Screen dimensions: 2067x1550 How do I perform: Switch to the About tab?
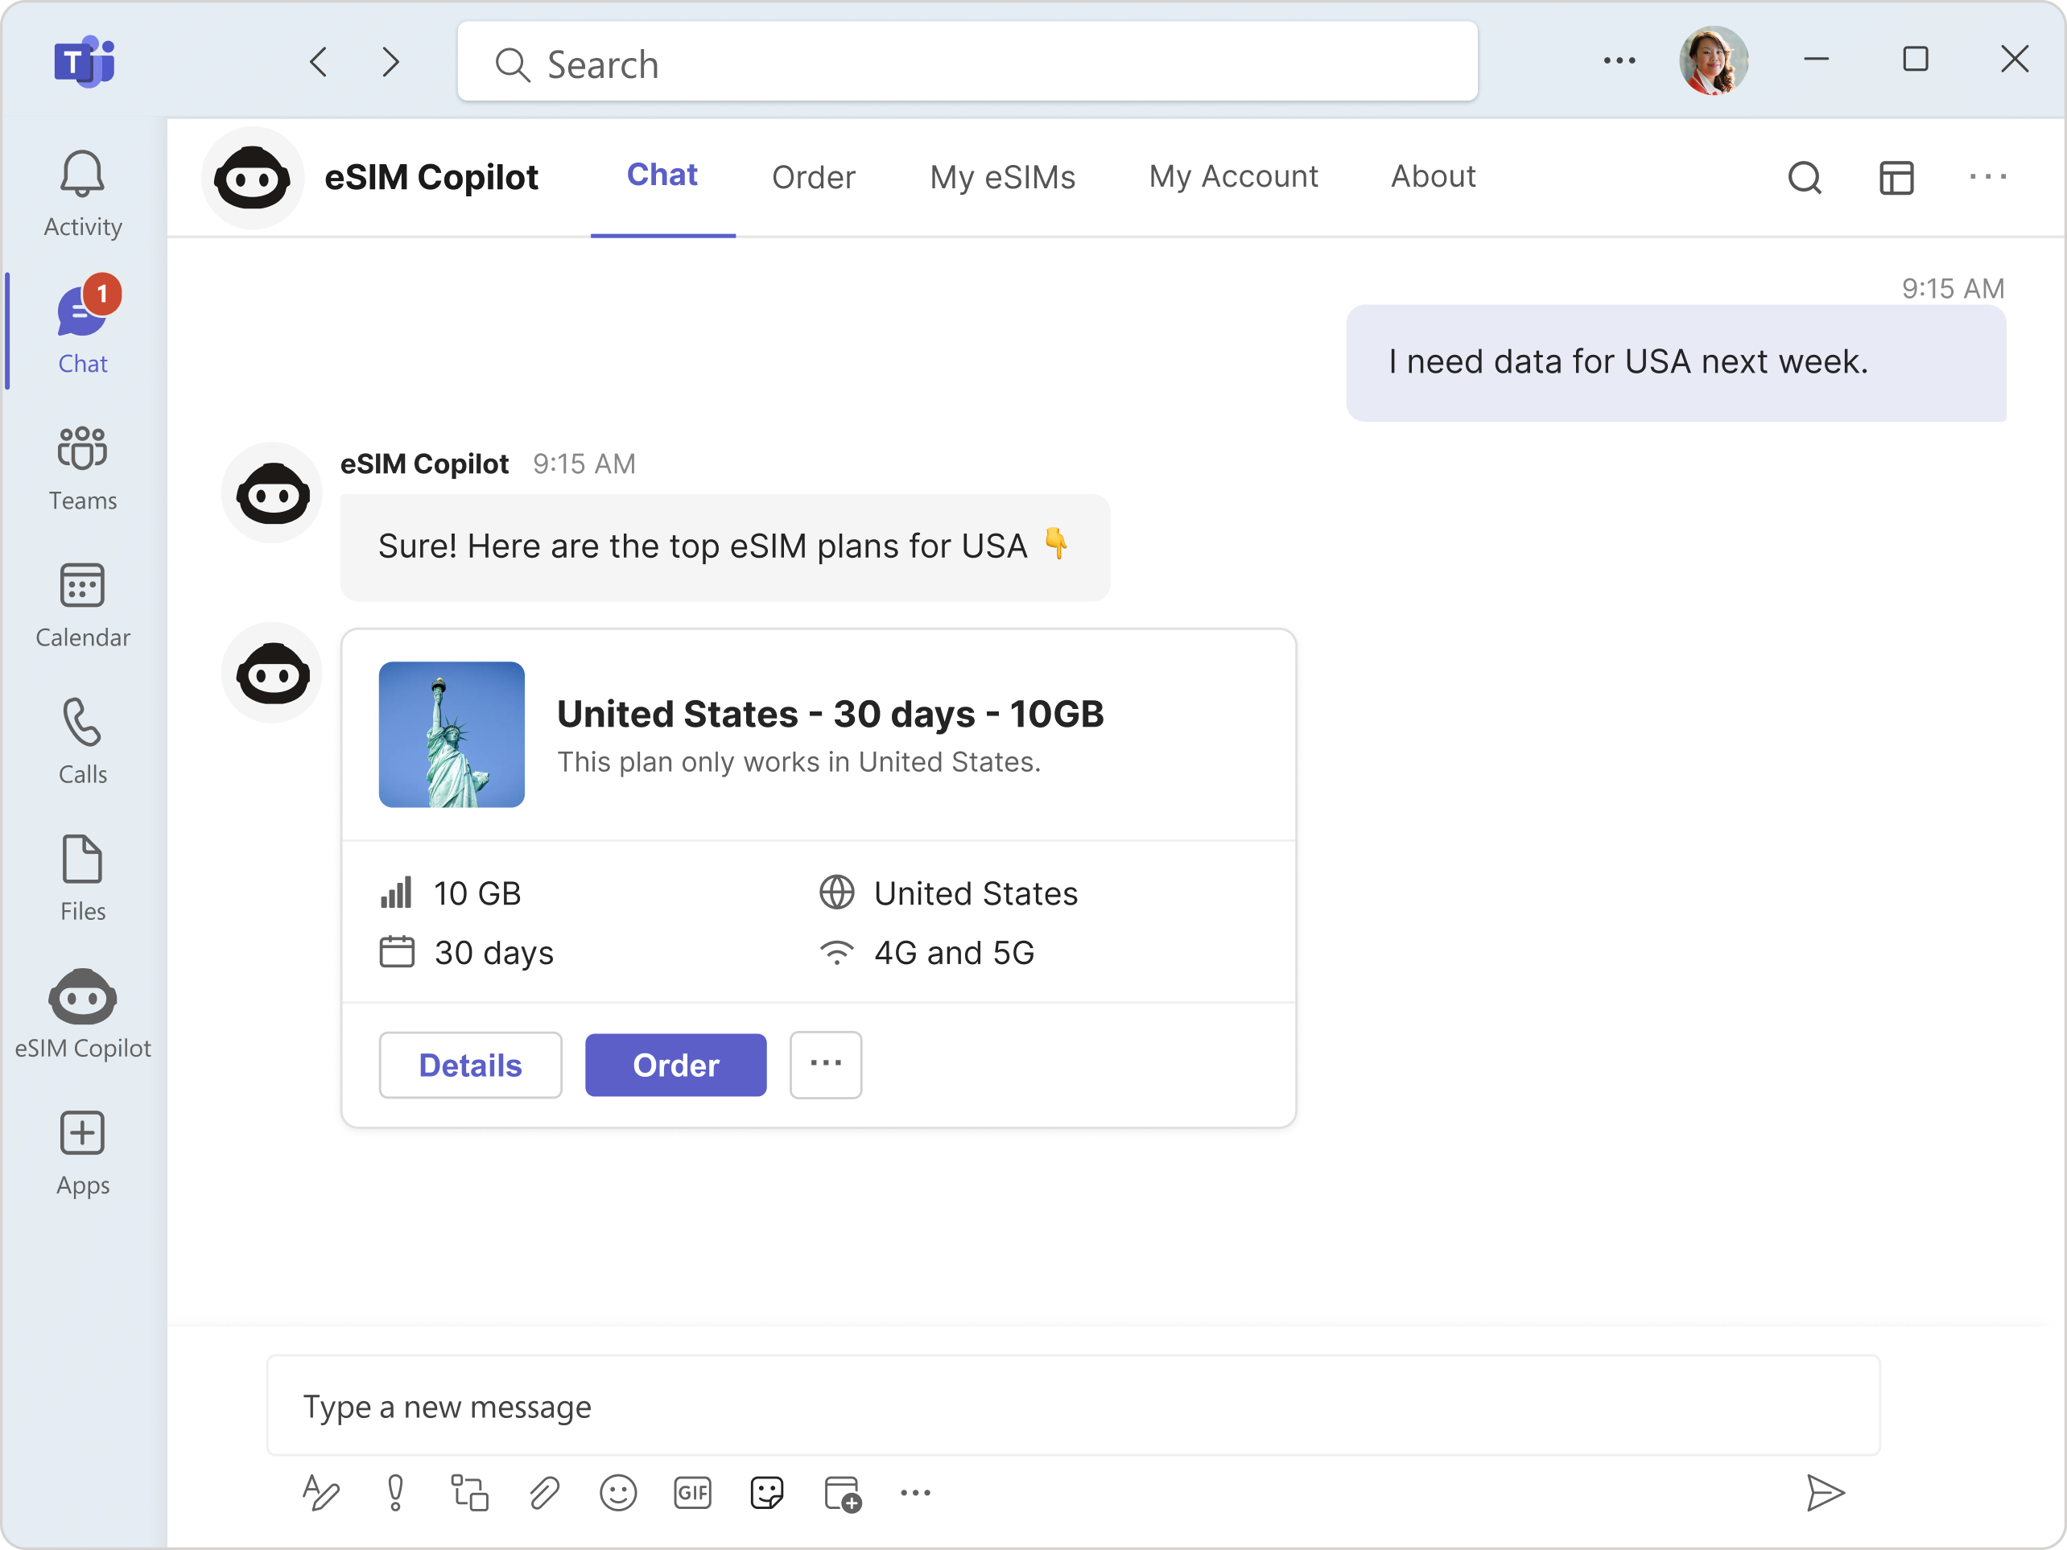(1434, 178)
